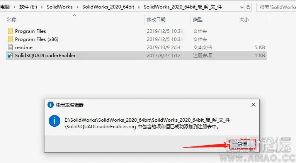This screenshot has height=163, width=296.
Task: Click the large blue information icon
Action: coord(54,121)
